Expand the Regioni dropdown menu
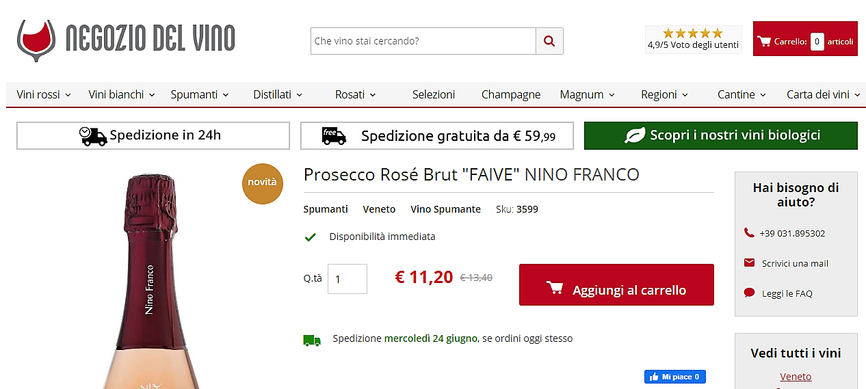Viewport: 866px width, 389px height. tap(664, 94)
